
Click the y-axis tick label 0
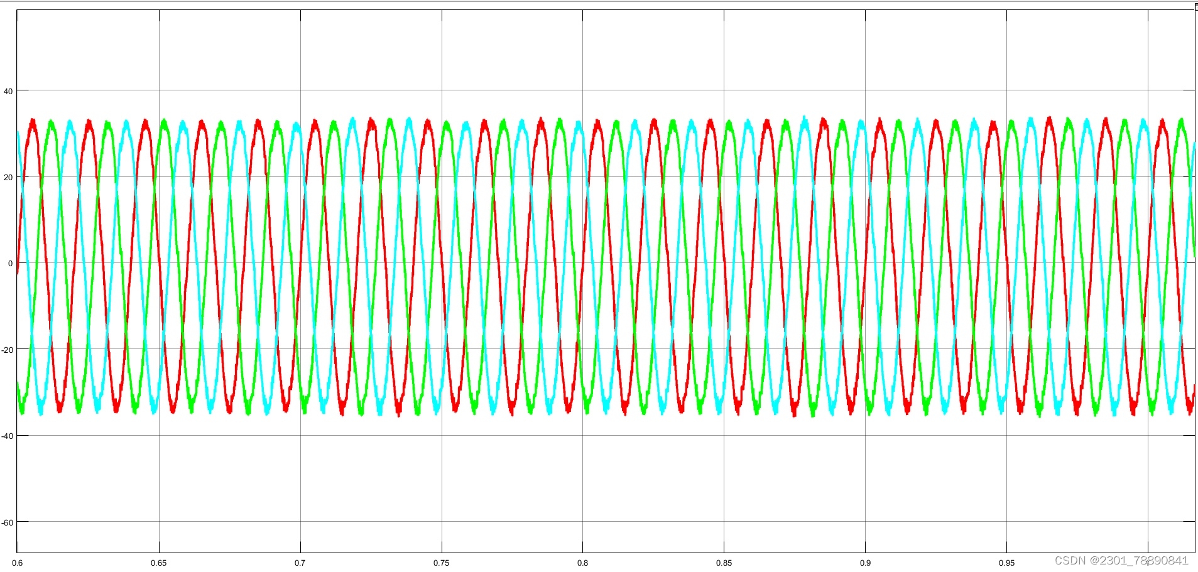coord(10,264)
